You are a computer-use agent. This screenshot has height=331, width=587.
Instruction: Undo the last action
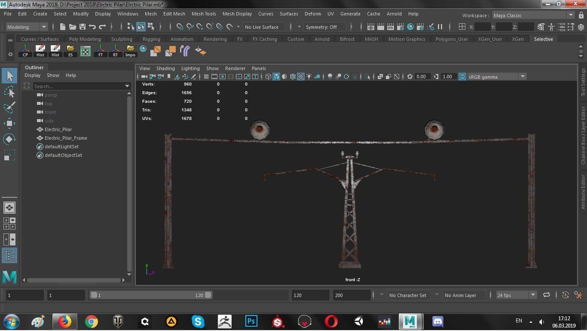92,27
